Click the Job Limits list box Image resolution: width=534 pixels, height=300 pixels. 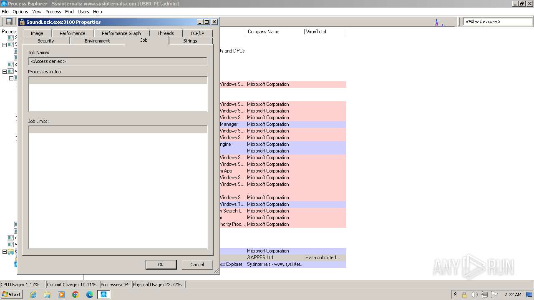[x=118, y=187]
